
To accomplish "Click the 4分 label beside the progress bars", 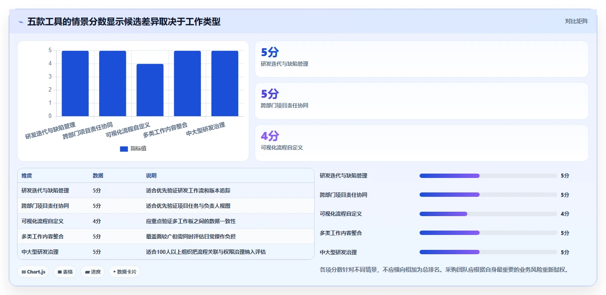I will tap(565, 214).
